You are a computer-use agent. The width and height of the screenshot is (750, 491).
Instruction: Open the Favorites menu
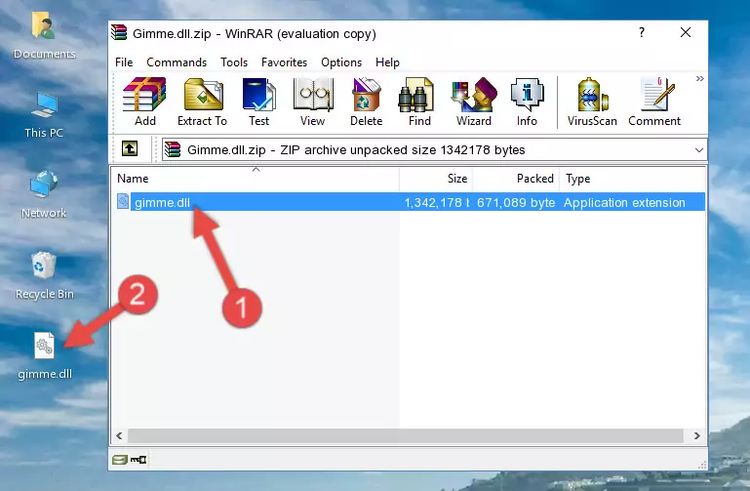[x=284, y=62]
